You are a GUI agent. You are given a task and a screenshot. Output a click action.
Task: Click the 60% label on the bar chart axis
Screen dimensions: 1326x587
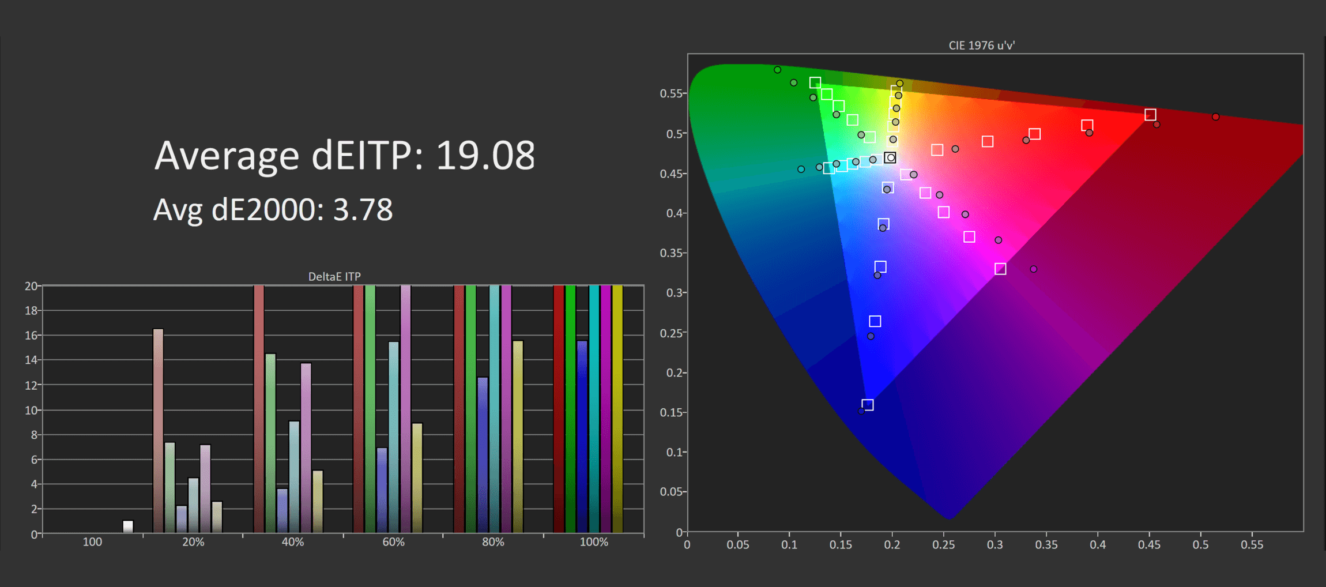pos(393,542)
